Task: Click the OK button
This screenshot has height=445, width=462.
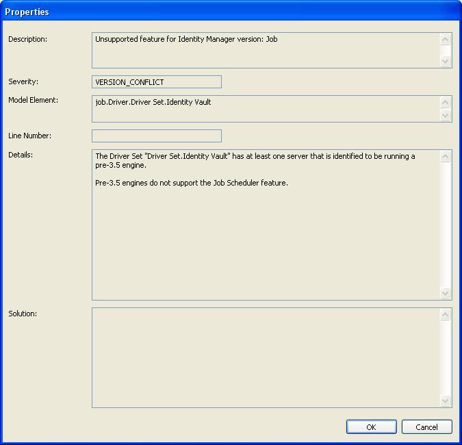Action: click(x=371, y=427)
